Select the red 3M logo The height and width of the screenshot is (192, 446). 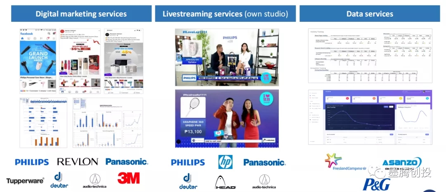click(128, 178)
